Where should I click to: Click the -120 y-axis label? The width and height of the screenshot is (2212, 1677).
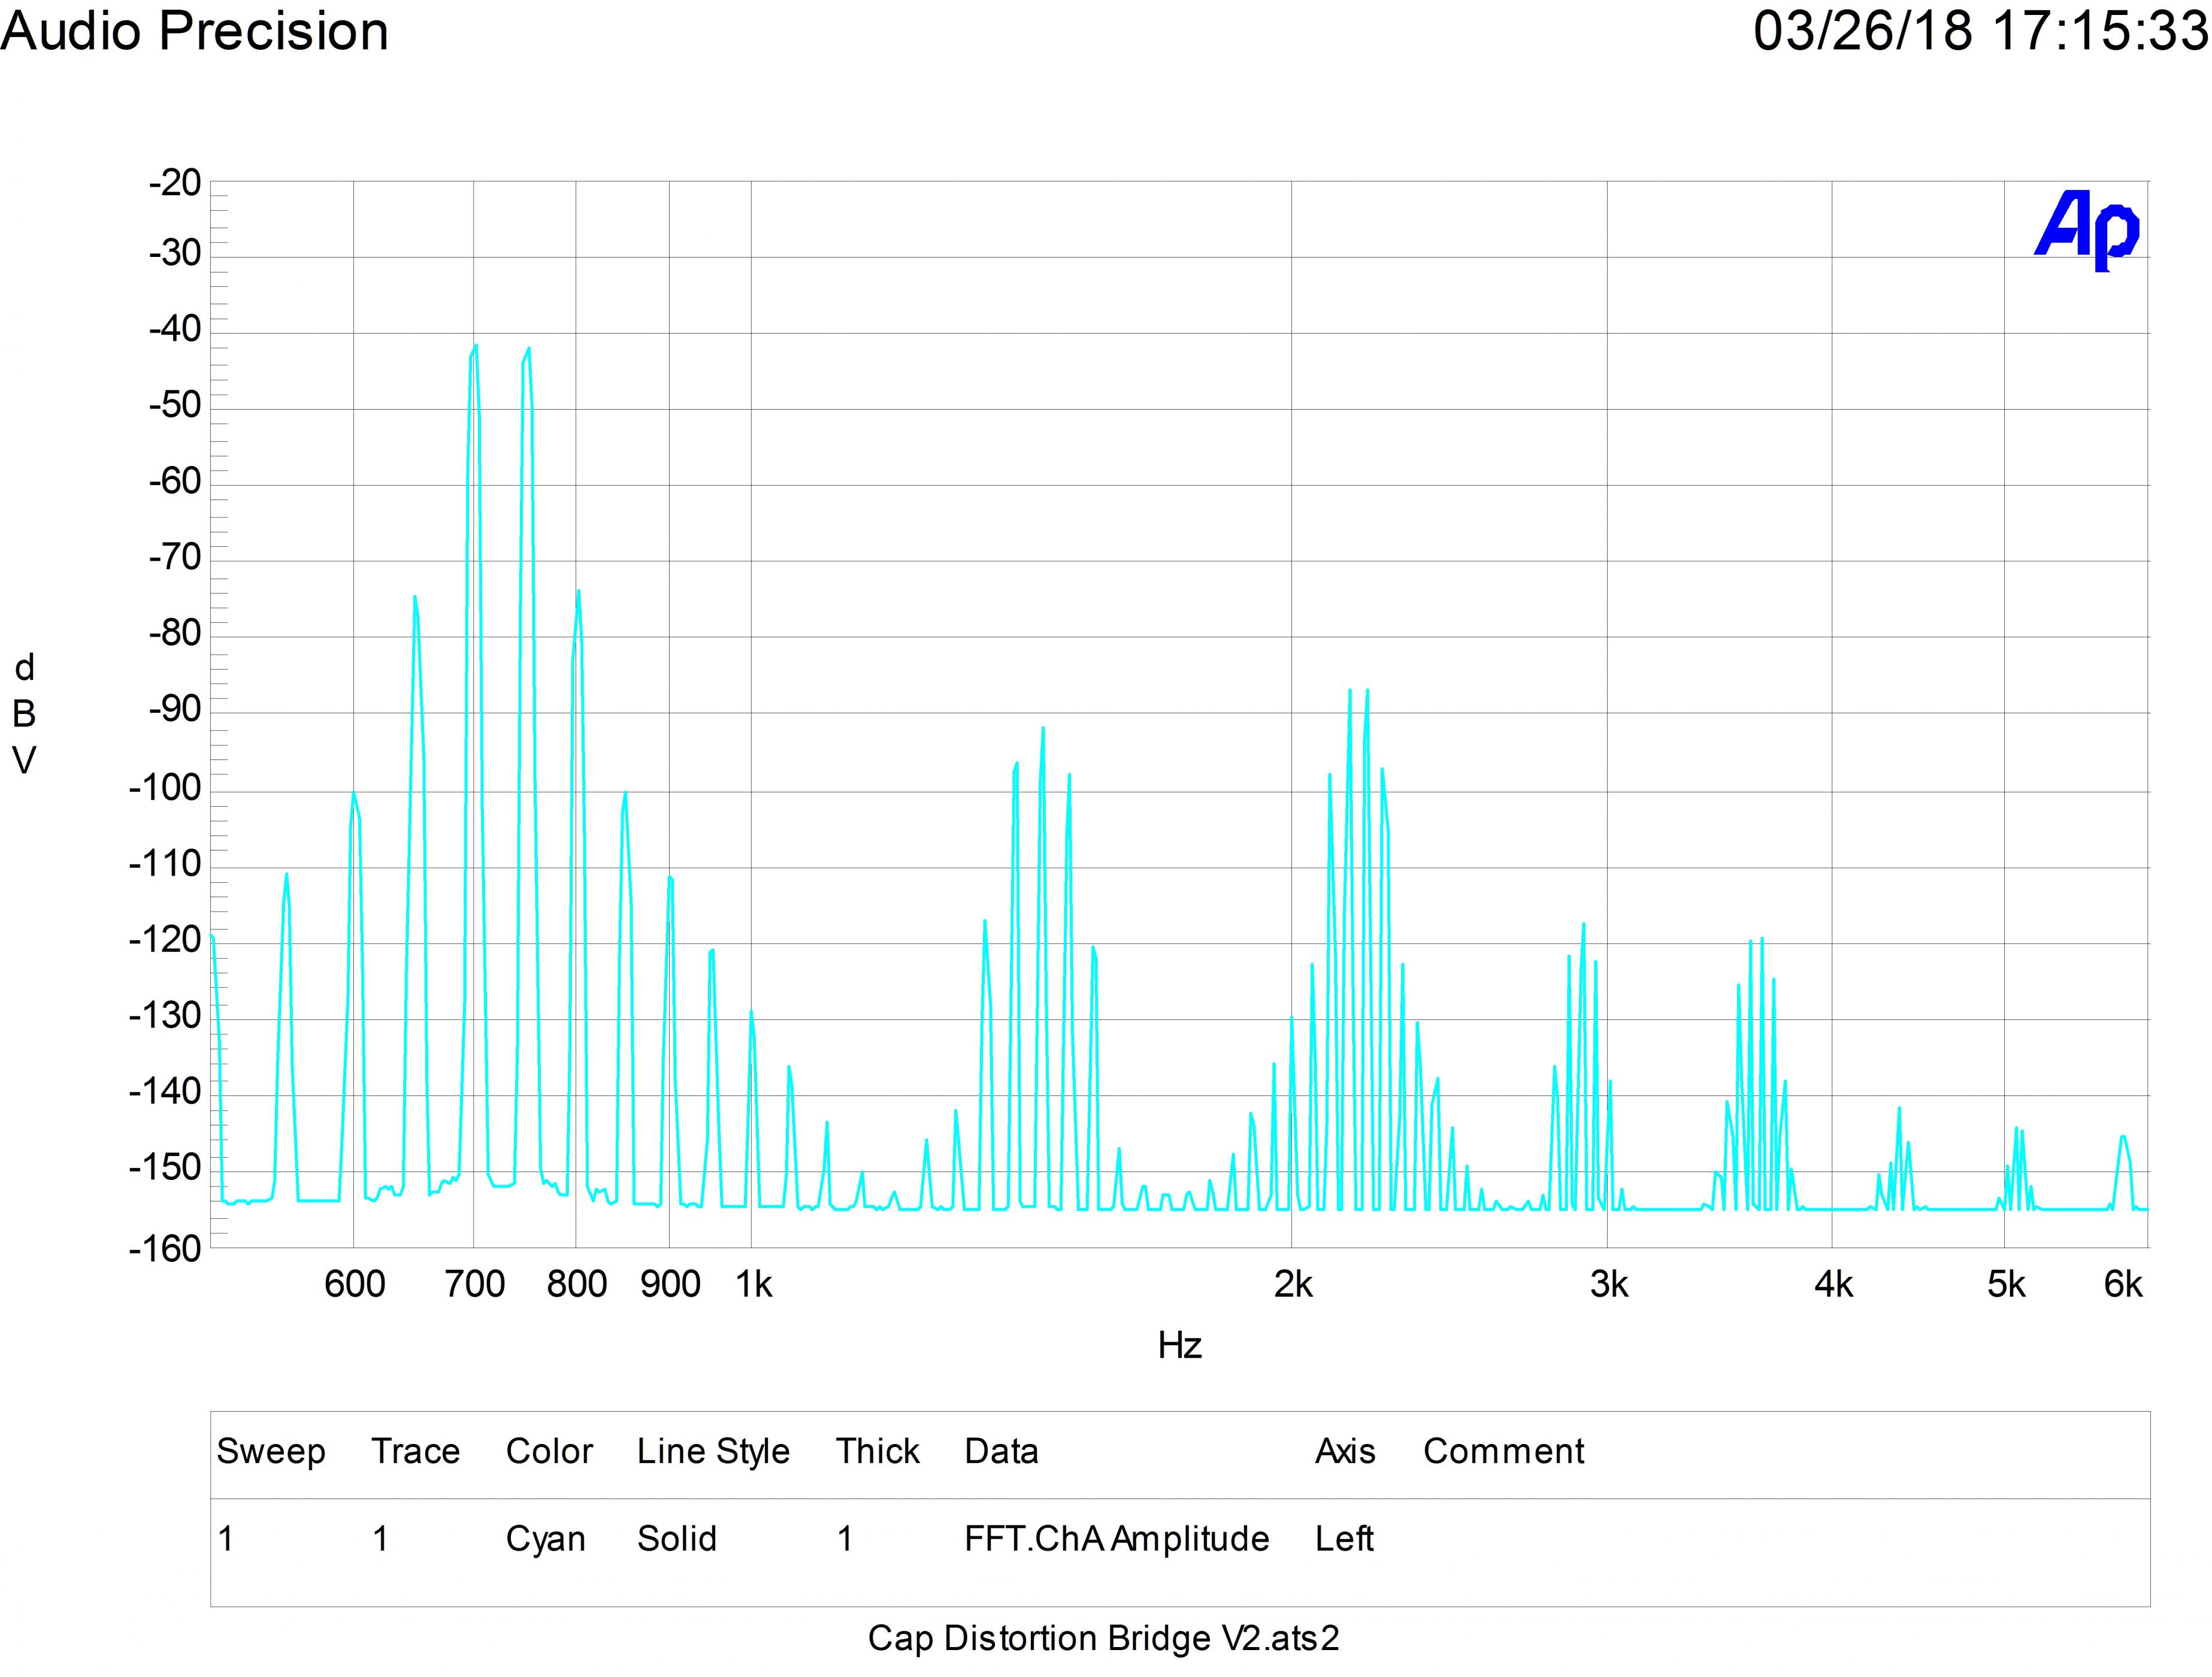click(x=165, y=940)
